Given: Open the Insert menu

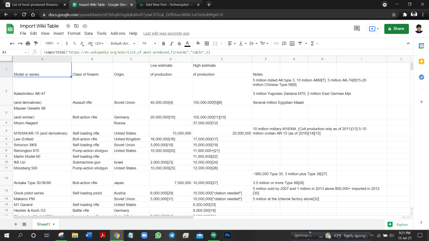Looking at the screenshot, I should (59, 33).
